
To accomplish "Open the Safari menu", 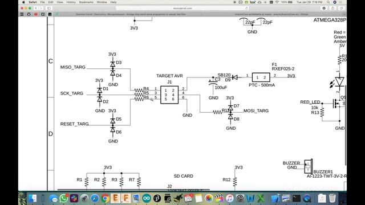I will point(33,2).
